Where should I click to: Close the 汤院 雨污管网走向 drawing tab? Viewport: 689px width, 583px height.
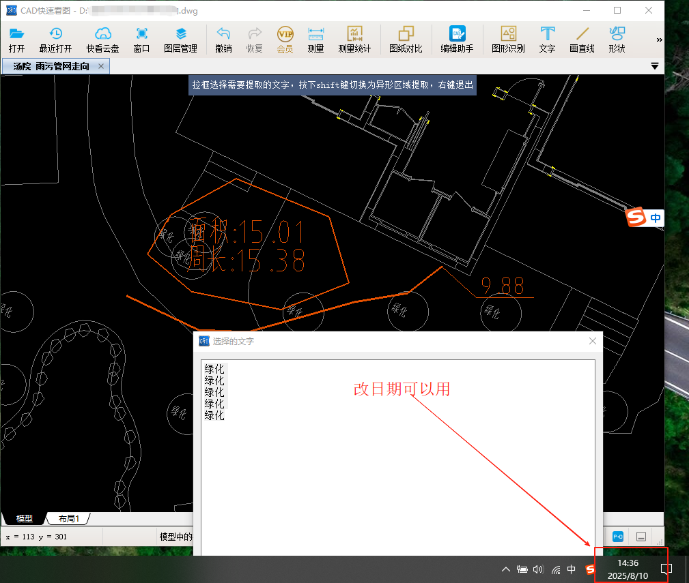point(101,66)
